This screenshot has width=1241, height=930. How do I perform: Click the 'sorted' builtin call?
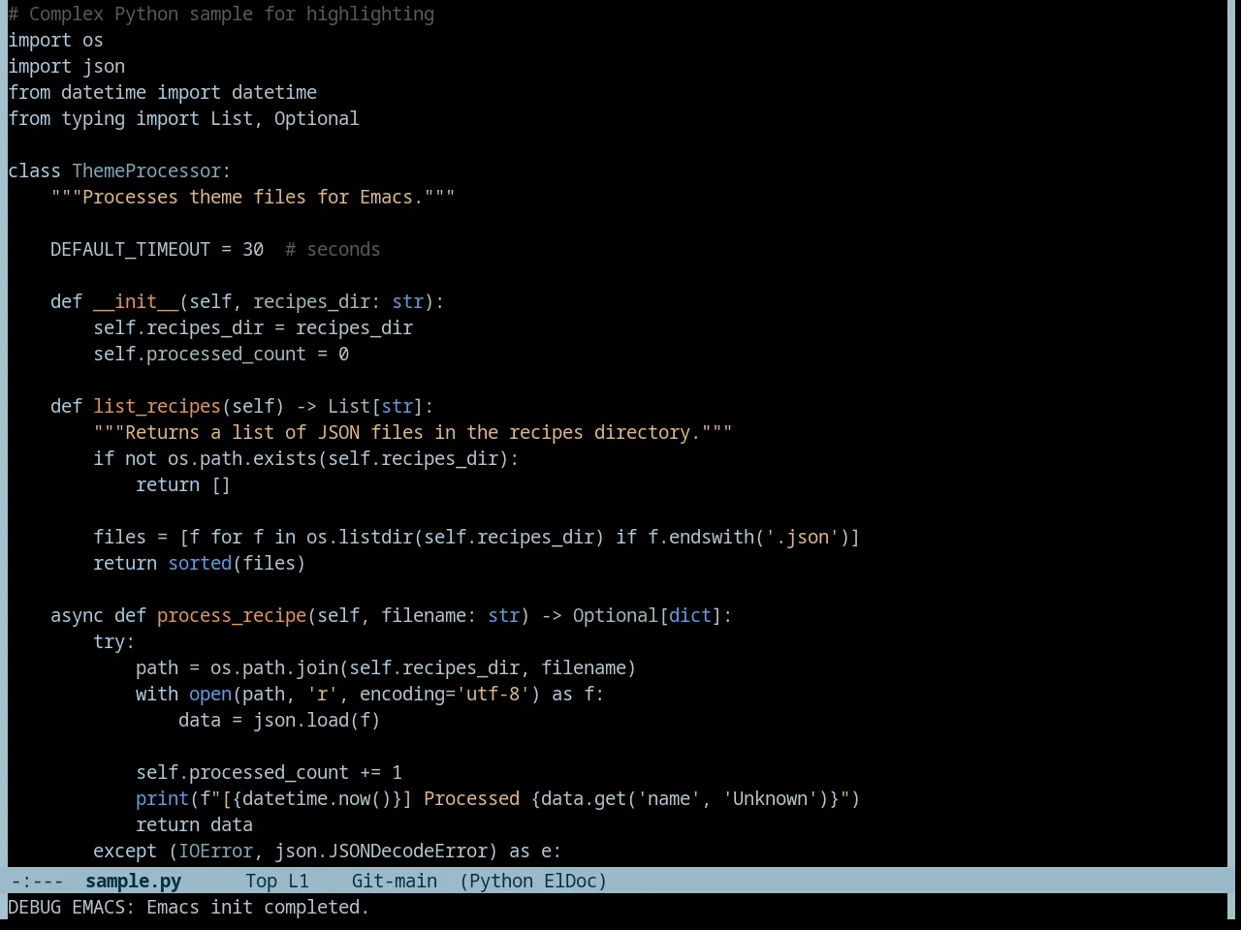(200, 563)
